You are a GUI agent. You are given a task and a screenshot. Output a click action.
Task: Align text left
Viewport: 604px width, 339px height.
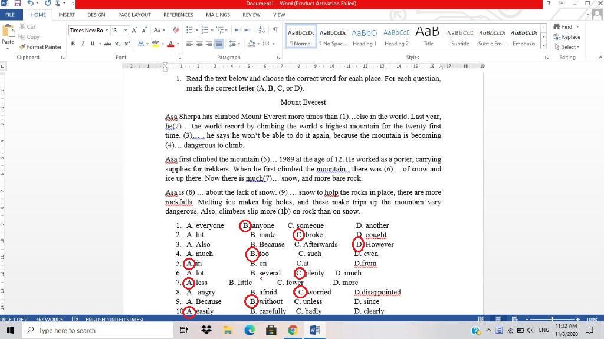(x=189, y=44)
